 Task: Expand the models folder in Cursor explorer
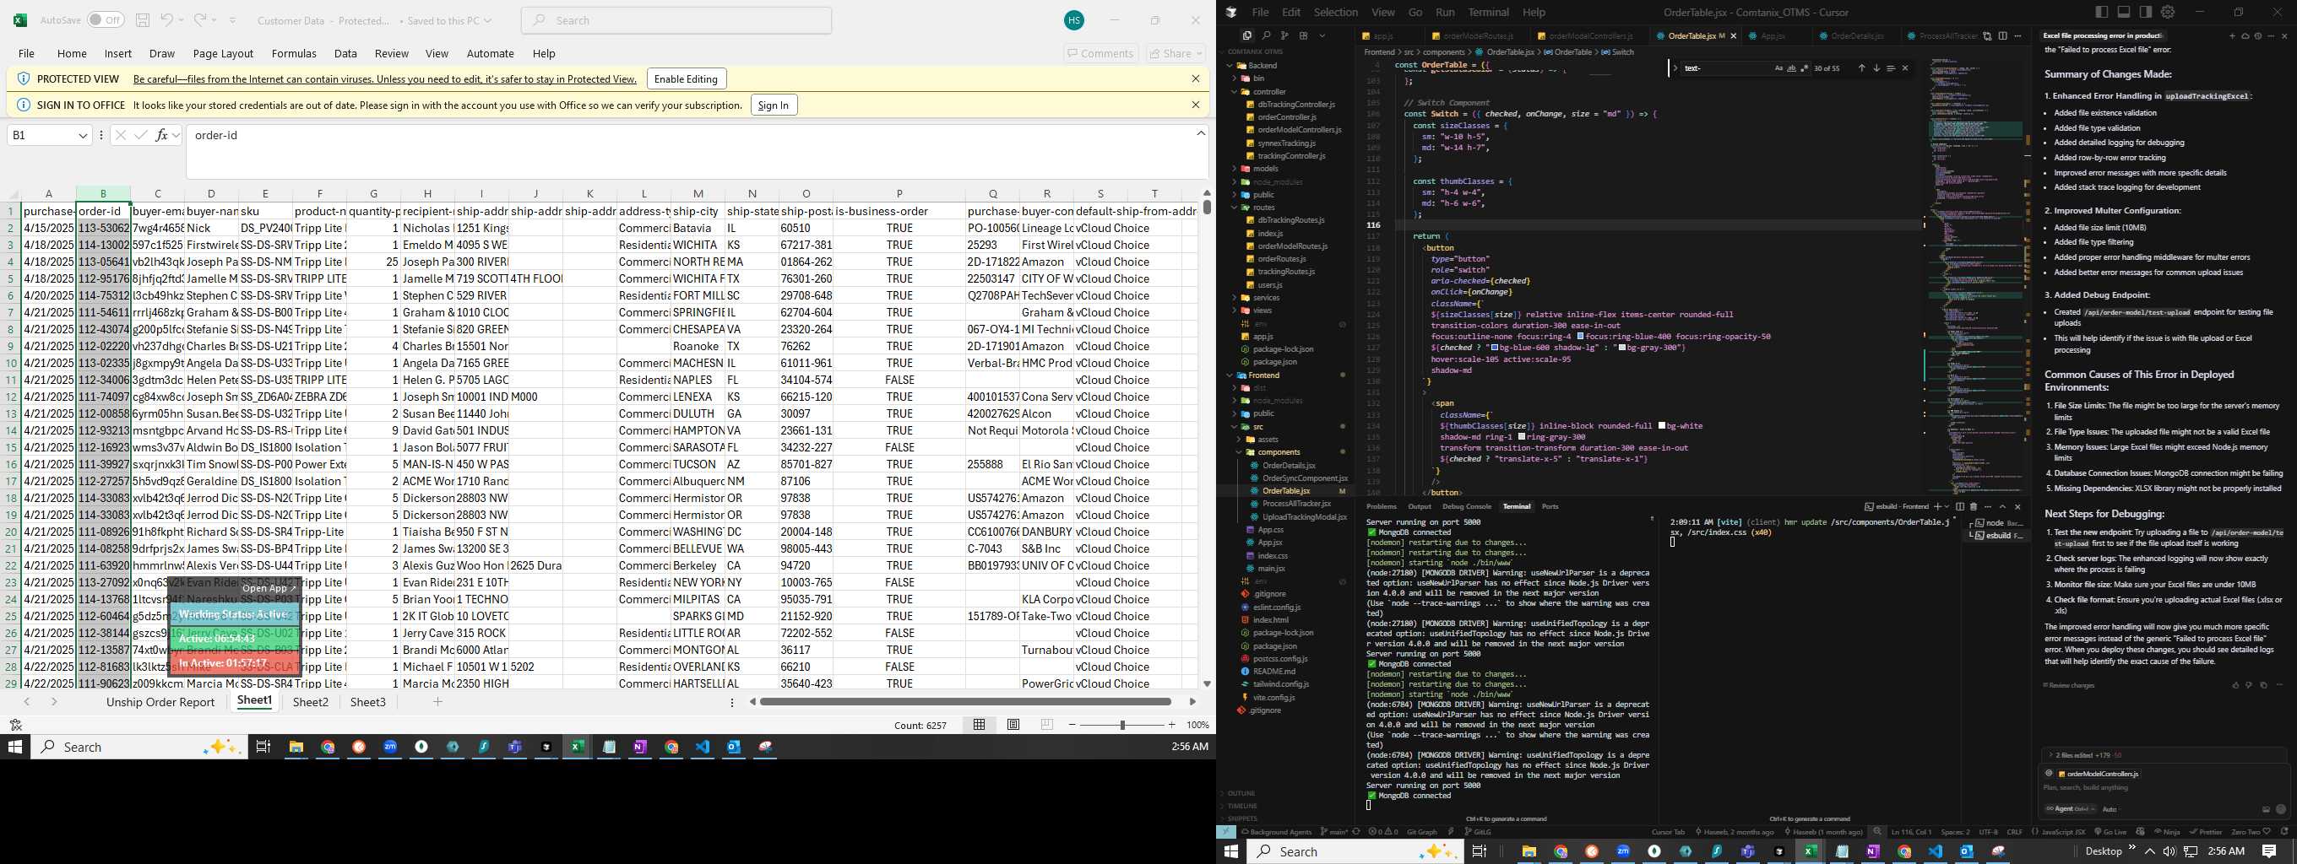pyautogui.click(x=1265, y=169)
